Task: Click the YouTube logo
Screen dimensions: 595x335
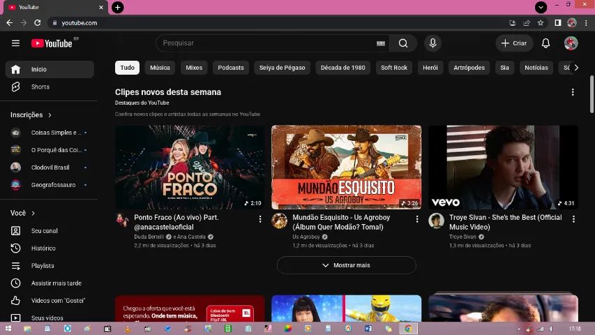Action: tap(52, 43)
